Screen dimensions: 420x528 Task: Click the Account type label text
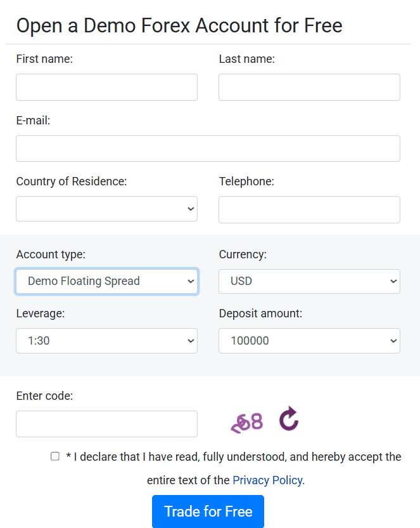pyautogui.click(x=51, y=254)
